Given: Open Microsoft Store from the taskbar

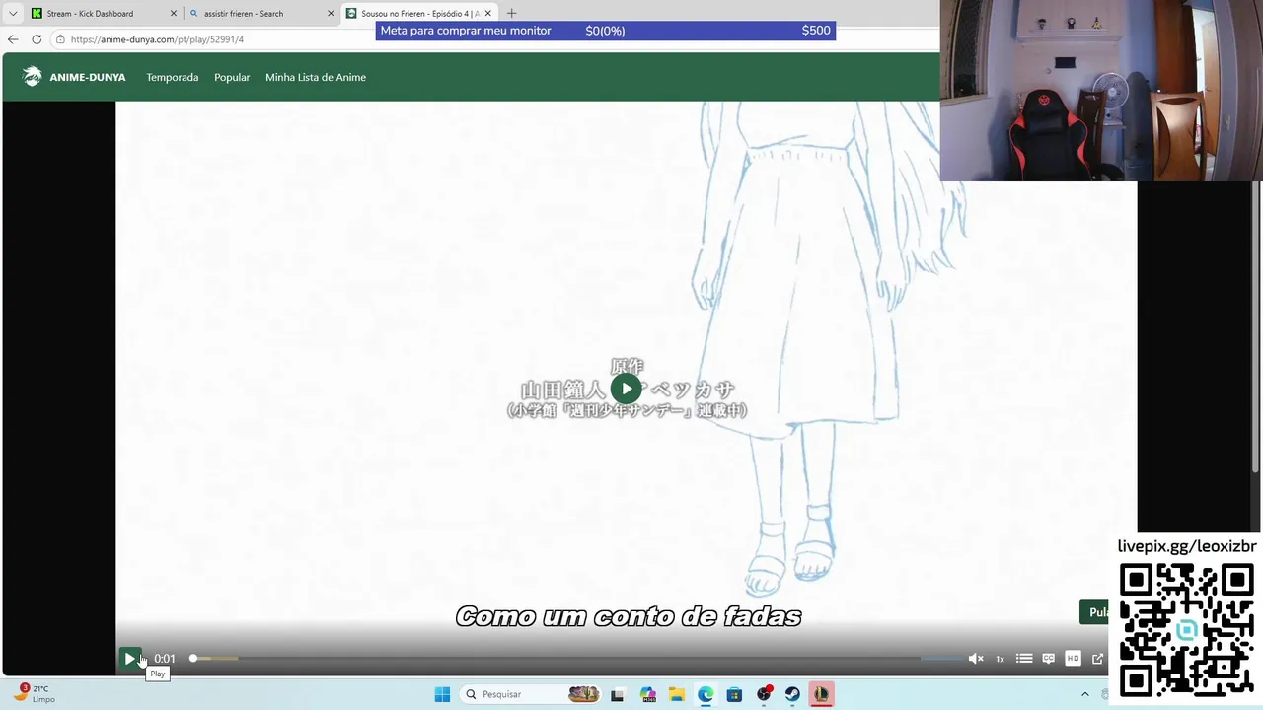Looking at the screenshot, I should [734, 694].
